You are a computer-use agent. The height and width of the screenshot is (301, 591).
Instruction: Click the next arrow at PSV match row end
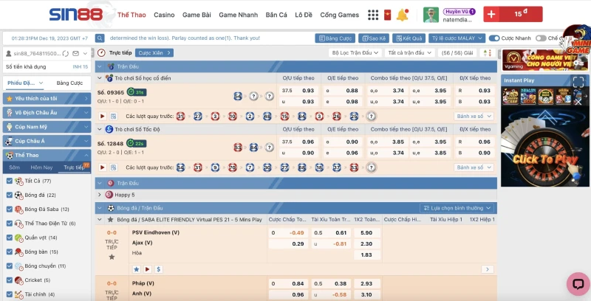(x=488, y=269)
